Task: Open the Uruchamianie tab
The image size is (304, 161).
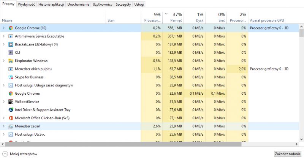Action: (x=78, y=4)
